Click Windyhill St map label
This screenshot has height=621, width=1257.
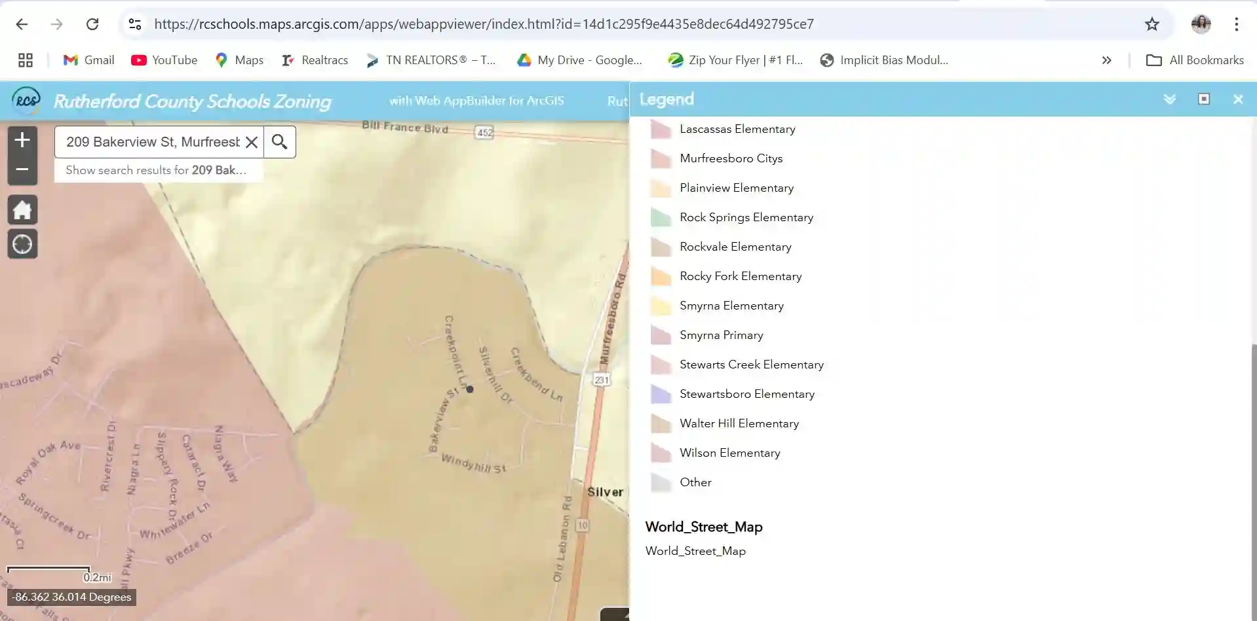point(473,463)
